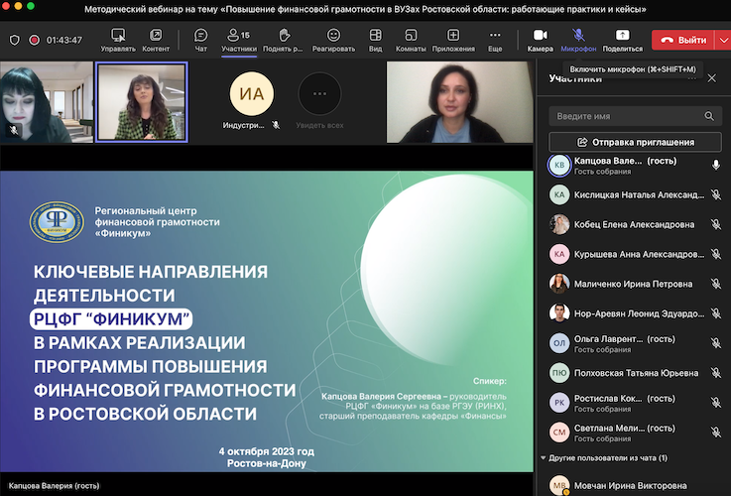Select participant Капцова Вале... (гость)

tap(635, 165)
